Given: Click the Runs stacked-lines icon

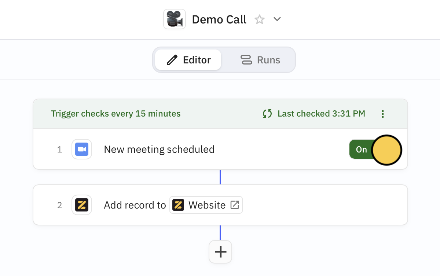Looking at the screenshot, I should pos(246,60).
